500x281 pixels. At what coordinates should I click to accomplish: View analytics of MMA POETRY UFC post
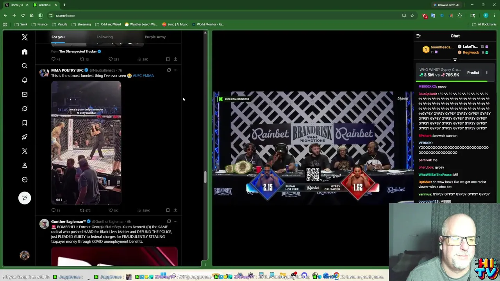pyautogui.click(x=139, y=210)
